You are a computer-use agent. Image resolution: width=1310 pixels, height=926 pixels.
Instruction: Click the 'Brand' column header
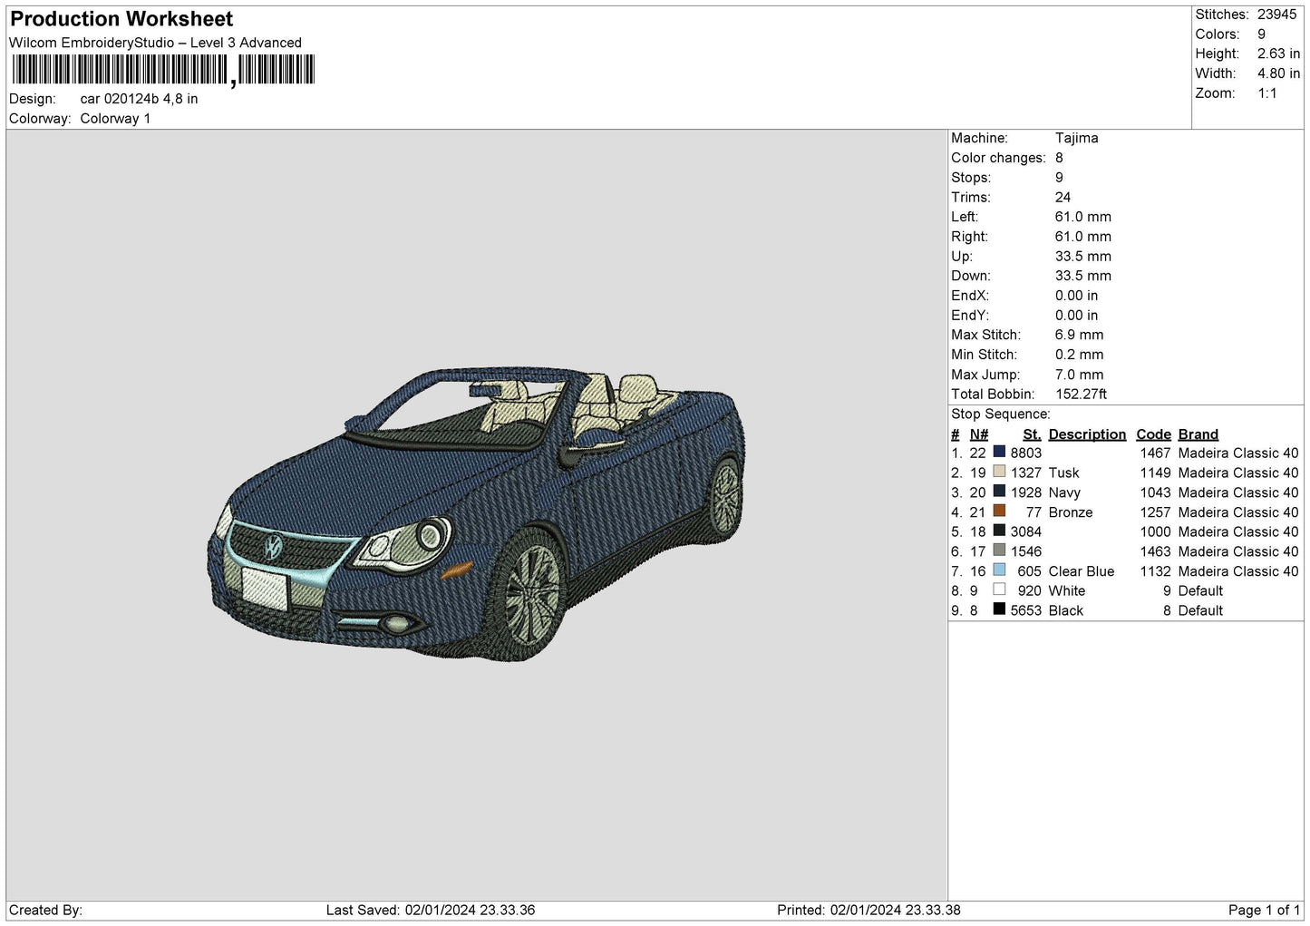click(1198, 434)
